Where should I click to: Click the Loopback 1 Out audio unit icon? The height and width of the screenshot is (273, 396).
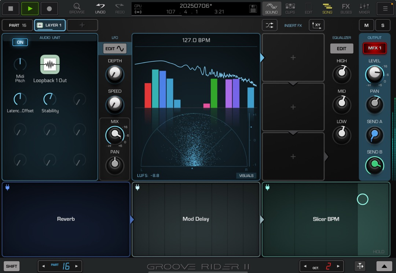pyautogui.click(x=50, y=65)
